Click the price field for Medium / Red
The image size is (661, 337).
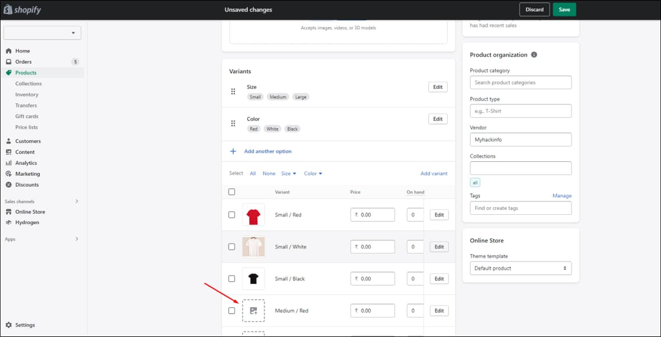click(372, 311)
